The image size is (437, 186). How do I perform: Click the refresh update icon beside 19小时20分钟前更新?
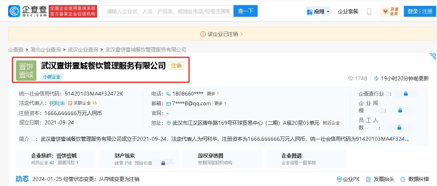[x=376, y=78]
